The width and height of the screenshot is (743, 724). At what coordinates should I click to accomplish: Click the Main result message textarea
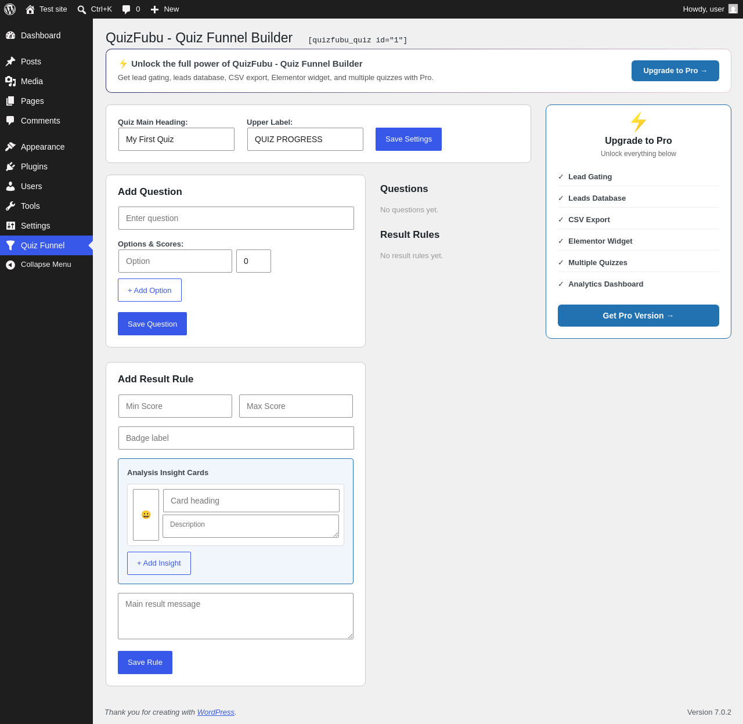click(x=236, y=616)
